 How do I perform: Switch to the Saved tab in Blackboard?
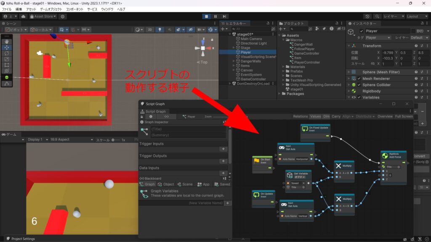222,184
